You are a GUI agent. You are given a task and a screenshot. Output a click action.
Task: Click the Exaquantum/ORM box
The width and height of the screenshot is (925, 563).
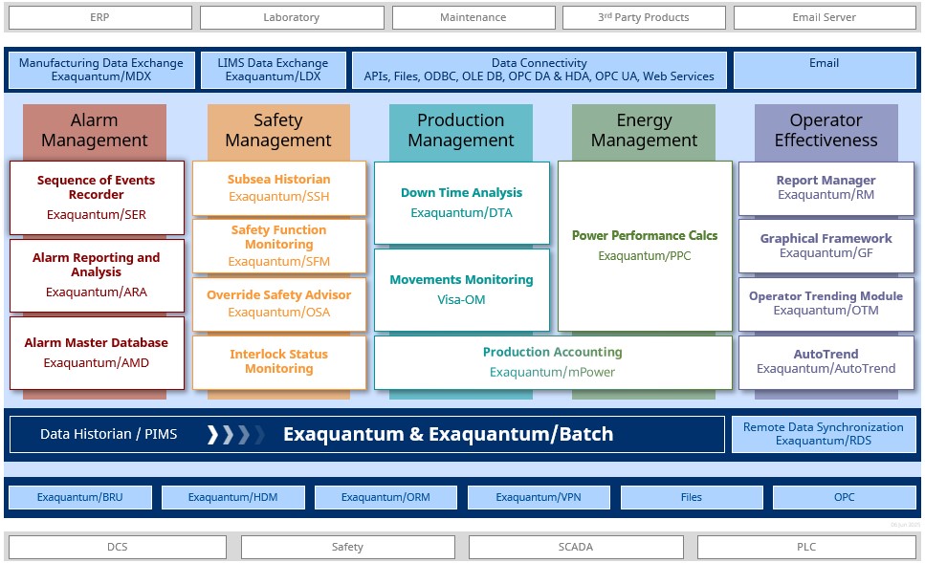[x=385, y=497]
